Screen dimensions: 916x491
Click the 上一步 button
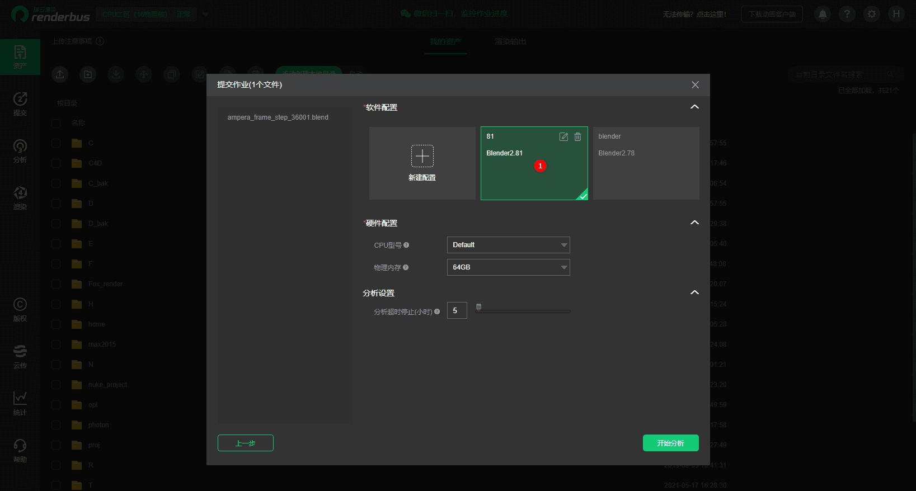pos(245,443)
